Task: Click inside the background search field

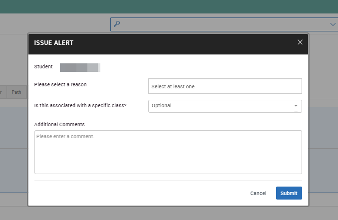Action: point(224,24)
